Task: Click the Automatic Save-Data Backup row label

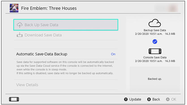Action: pyautogui.click(x=42, y=54)
